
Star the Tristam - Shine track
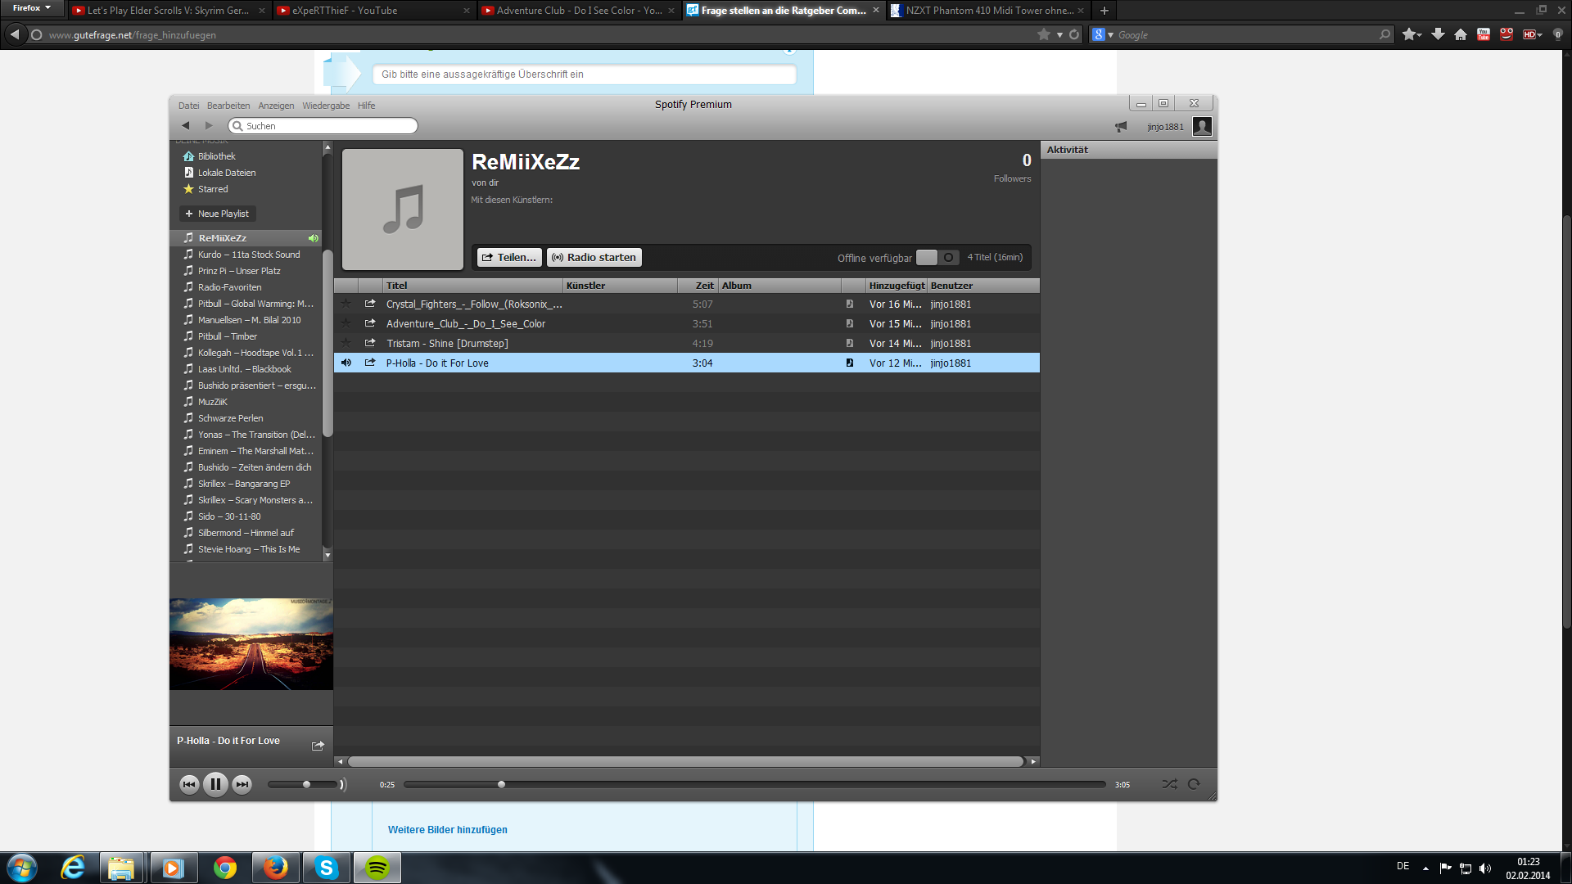pyautogui.click(x=346, y=343)
